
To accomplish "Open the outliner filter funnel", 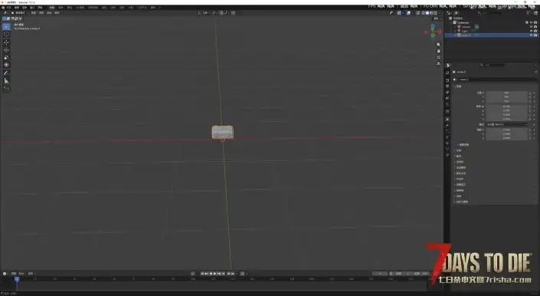I will pos(529,13).
